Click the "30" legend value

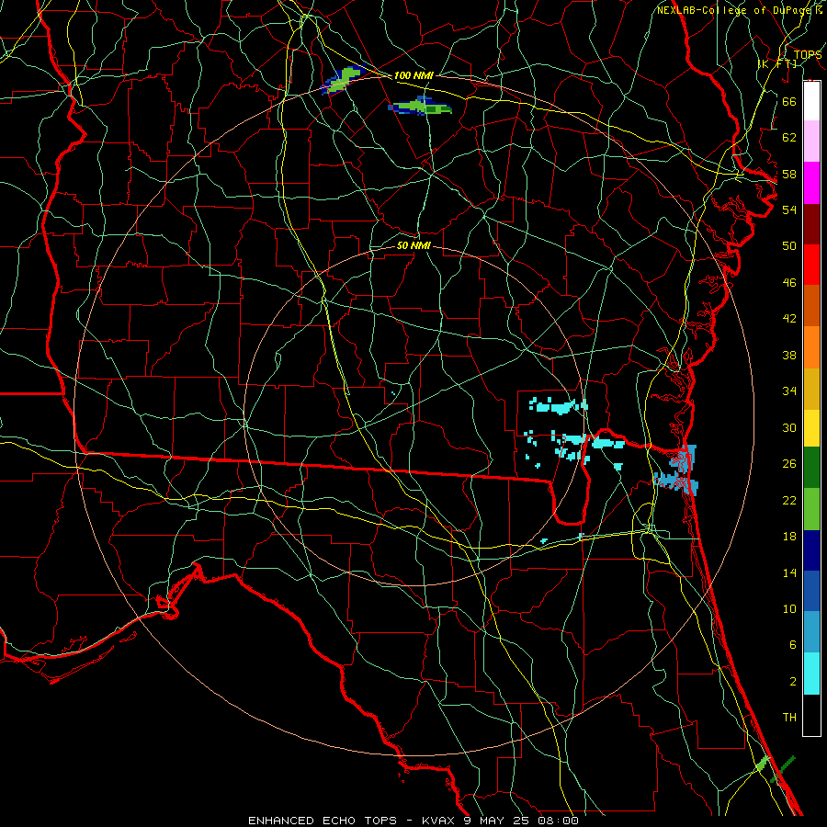[x=789, y=427]
